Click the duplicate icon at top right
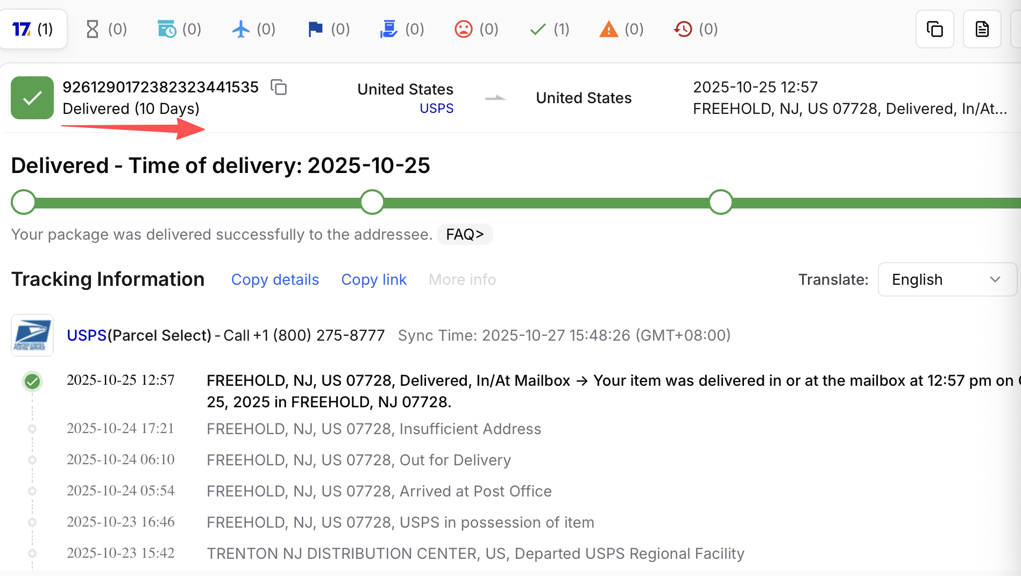1021x576 pixels. tap(934, 29)
